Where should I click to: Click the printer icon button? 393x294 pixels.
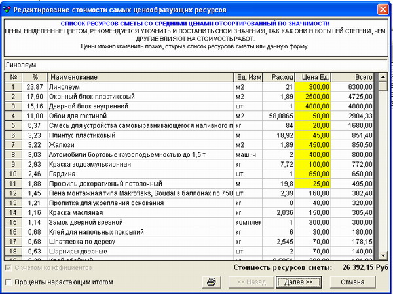click(212, 282)
